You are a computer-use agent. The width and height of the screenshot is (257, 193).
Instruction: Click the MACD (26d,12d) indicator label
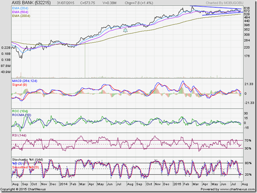pos(25,81)
